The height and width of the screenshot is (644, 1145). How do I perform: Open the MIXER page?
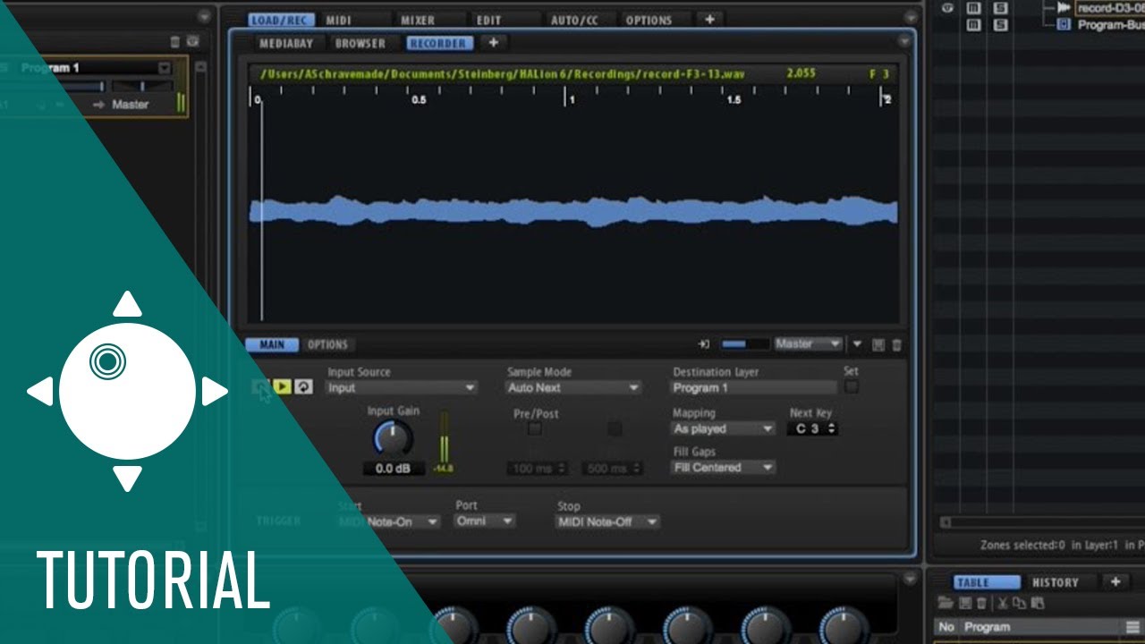click(418, 20)
